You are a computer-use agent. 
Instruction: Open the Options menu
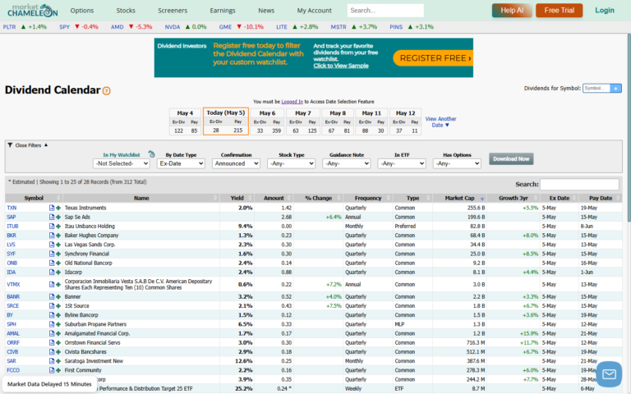pos(81,11)
